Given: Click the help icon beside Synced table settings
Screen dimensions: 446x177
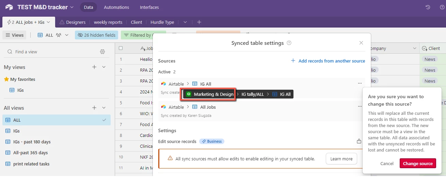Looking at the screenshot, I should pos(289,43).
